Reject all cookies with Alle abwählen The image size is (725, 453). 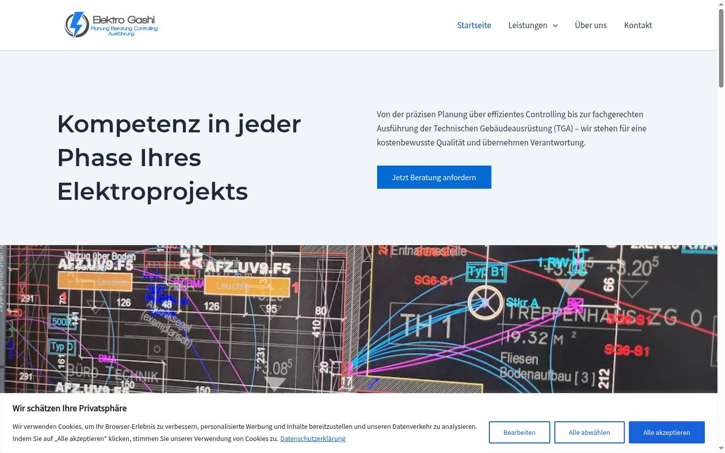pos(590,432)
